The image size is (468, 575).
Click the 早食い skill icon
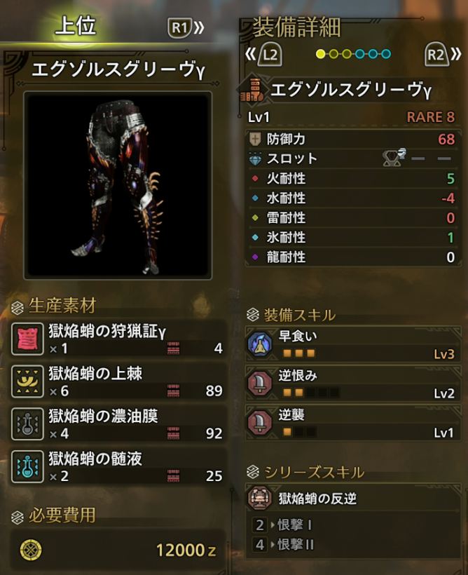tap(260, 344)
